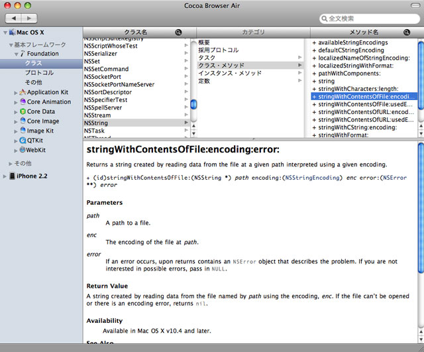Click the WebKit icon
The image size is (424, 352).
(23, 150)
